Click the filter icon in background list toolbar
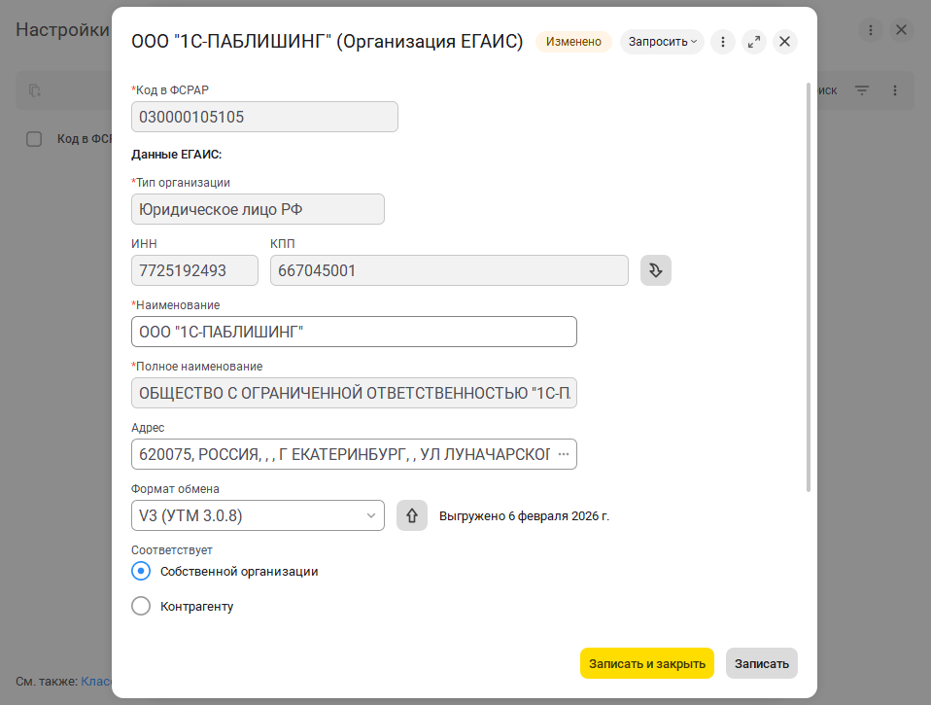 click(x=862, y=90)
